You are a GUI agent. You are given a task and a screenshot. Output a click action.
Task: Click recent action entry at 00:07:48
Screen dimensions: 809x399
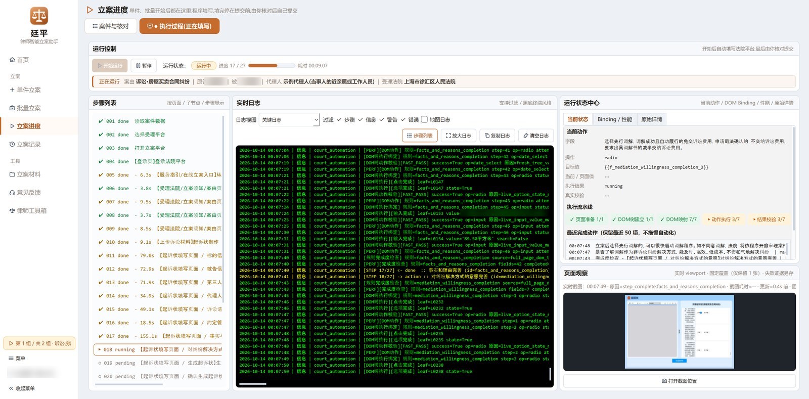[x=677, y=246]
